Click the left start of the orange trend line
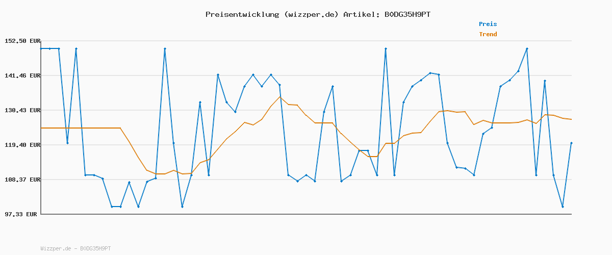This screenshot has width=612, height=255. click(x=41, y=128)
